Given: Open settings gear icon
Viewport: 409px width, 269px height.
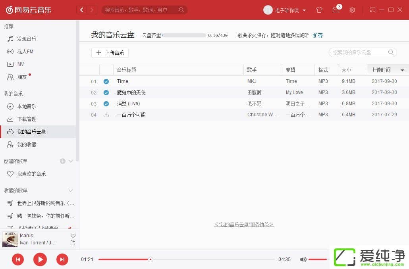Looking at the screenshot, I should (352, 10).
